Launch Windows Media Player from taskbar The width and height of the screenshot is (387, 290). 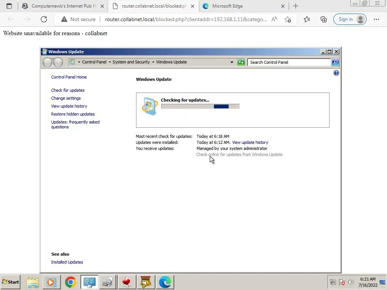click(x=51, y=282)
